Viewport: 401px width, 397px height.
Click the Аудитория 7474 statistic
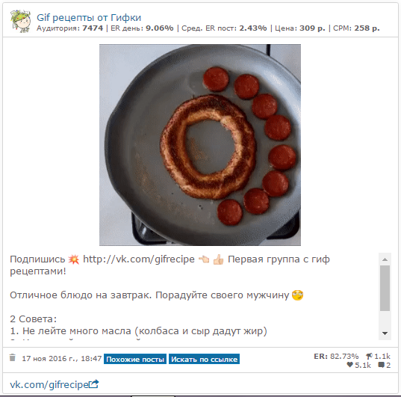click(69, 28)
